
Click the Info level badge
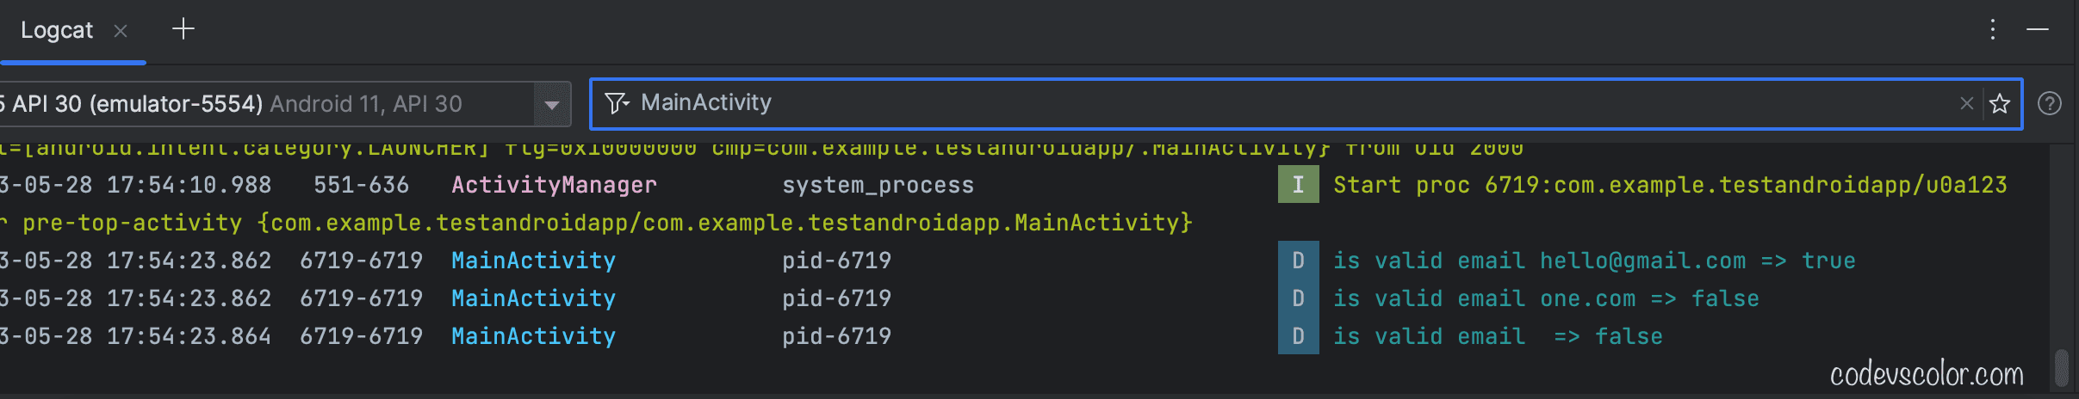1298,185
